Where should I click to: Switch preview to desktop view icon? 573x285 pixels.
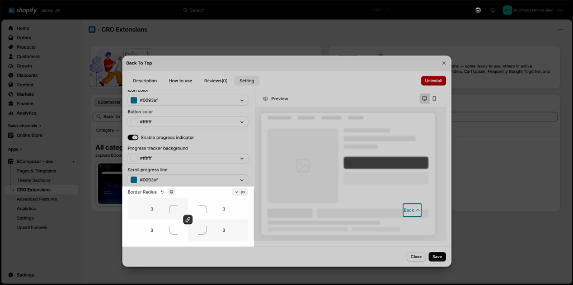click(425, 99)
